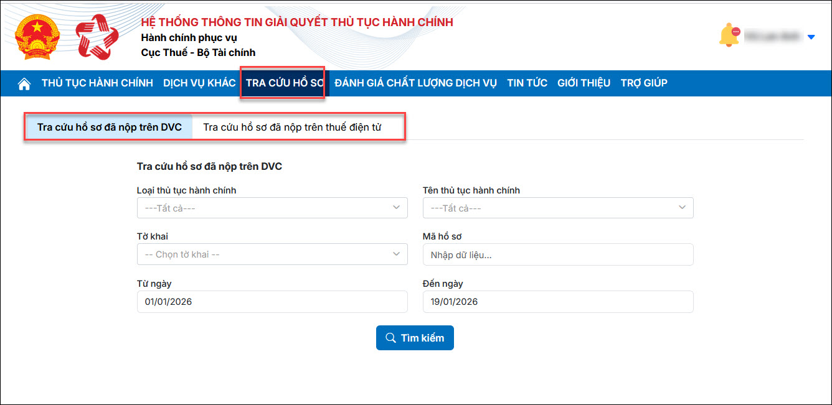The width and height of the screenshot is (832, 405).
Task: Switch to Tra cứu hồ sơ đã nộp trên DVC tab
Action: (x=110, y=128)
